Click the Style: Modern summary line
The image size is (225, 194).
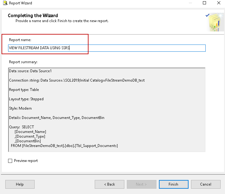coord(20,108)
